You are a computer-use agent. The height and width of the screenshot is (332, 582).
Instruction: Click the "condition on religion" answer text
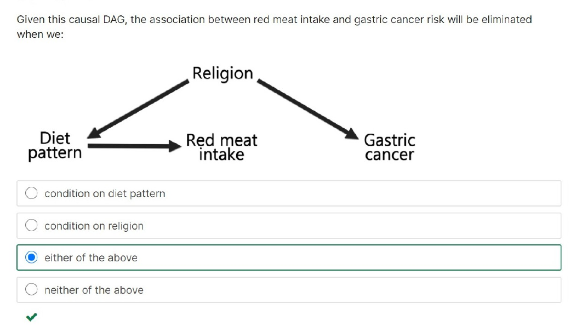94,226
